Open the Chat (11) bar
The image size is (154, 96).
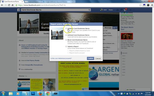point(138,90)
